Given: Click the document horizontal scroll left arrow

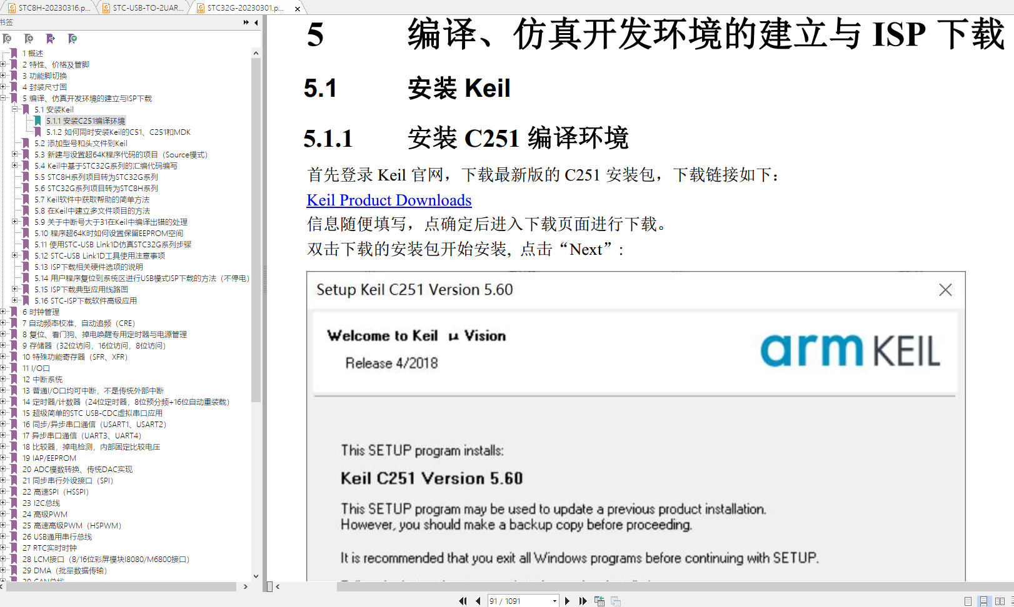Looking at the screenshot, I should [x=278, y=586].
